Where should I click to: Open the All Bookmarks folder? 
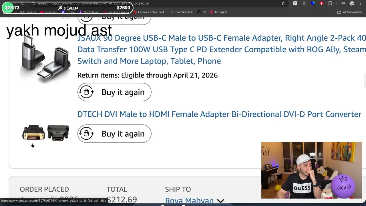(350, 12)
